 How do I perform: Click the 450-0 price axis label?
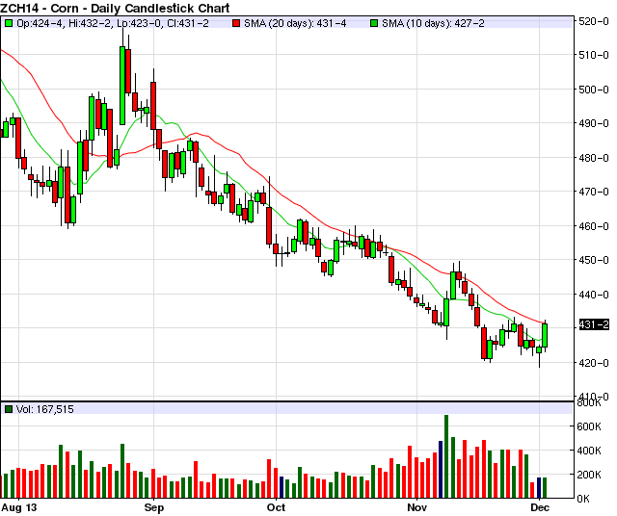click(x=594, y=260)
